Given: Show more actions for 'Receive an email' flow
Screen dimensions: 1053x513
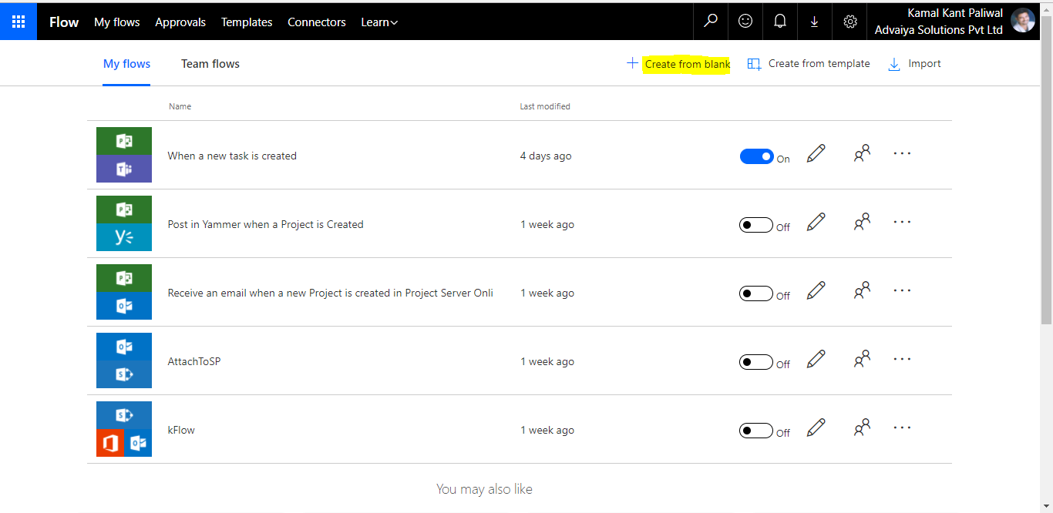Looking at the screenshot, I should click(902, 290).
